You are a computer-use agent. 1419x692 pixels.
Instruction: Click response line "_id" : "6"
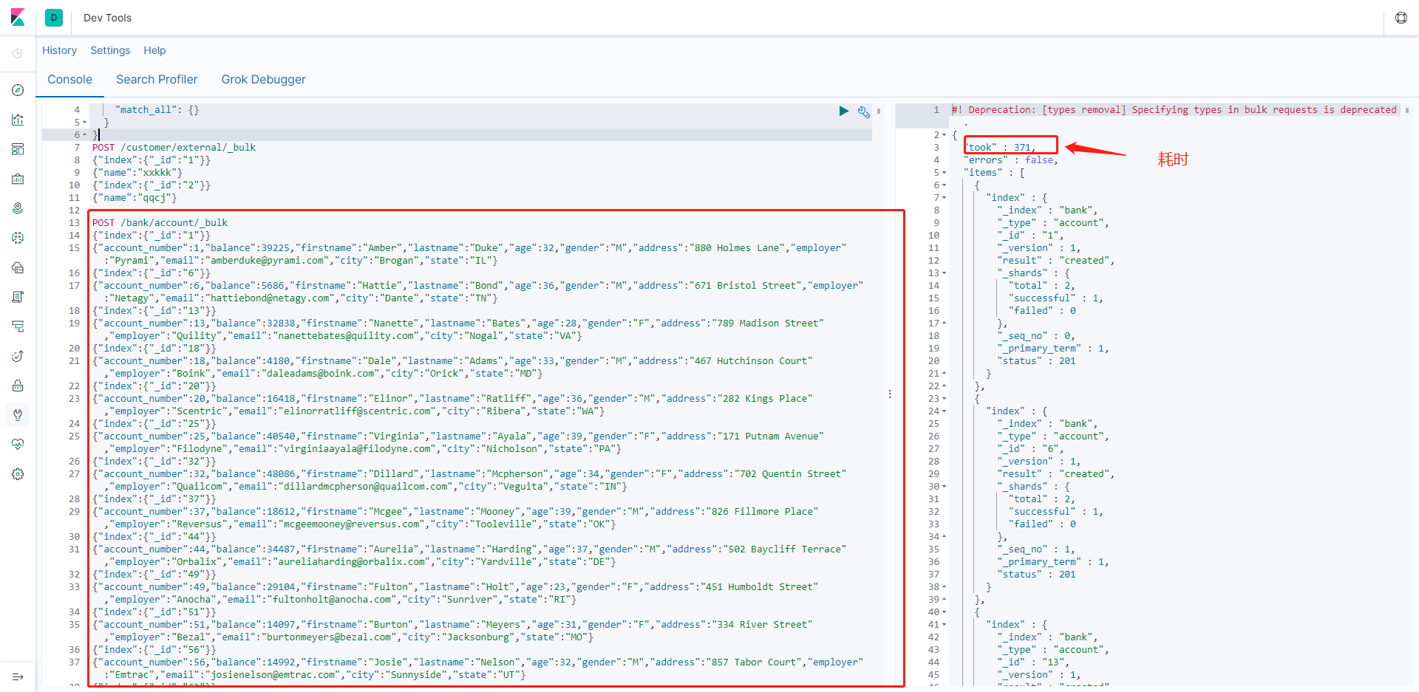click(x=1030, y=449)
